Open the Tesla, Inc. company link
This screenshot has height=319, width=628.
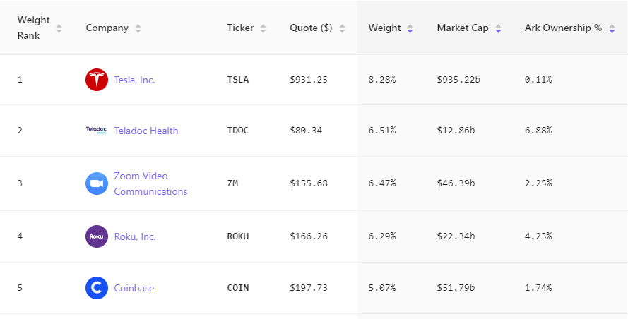click(134, 80)
